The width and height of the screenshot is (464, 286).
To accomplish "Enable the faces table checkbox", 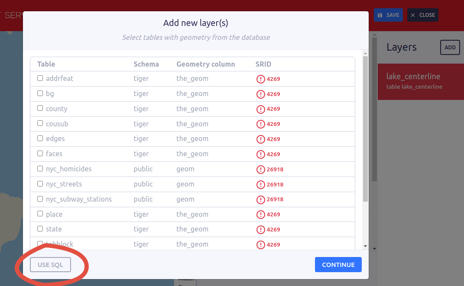I will point(40,153).
